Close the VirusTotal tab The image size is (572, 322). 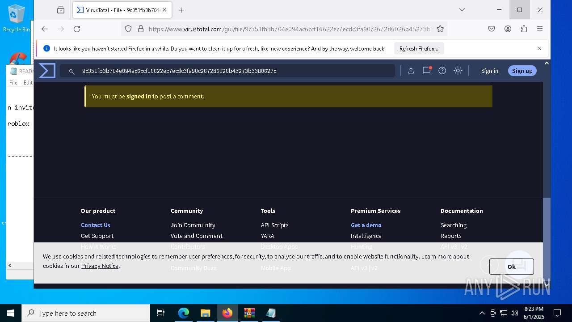(x=164, y=10)
